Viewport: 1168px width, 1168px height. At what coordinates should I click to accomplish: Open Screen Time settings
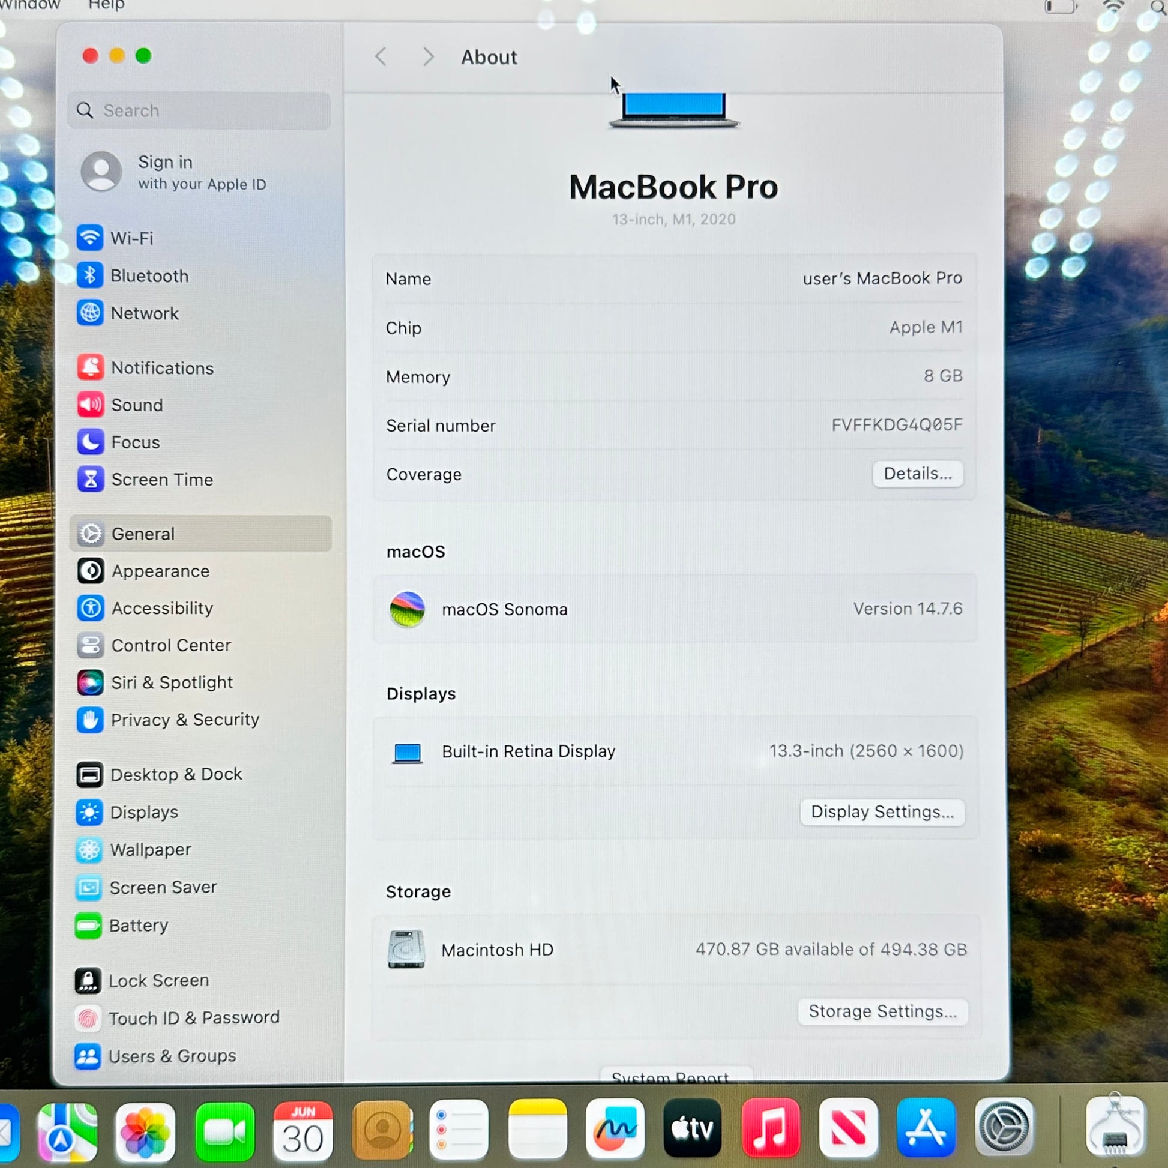(x=145, y=480)
